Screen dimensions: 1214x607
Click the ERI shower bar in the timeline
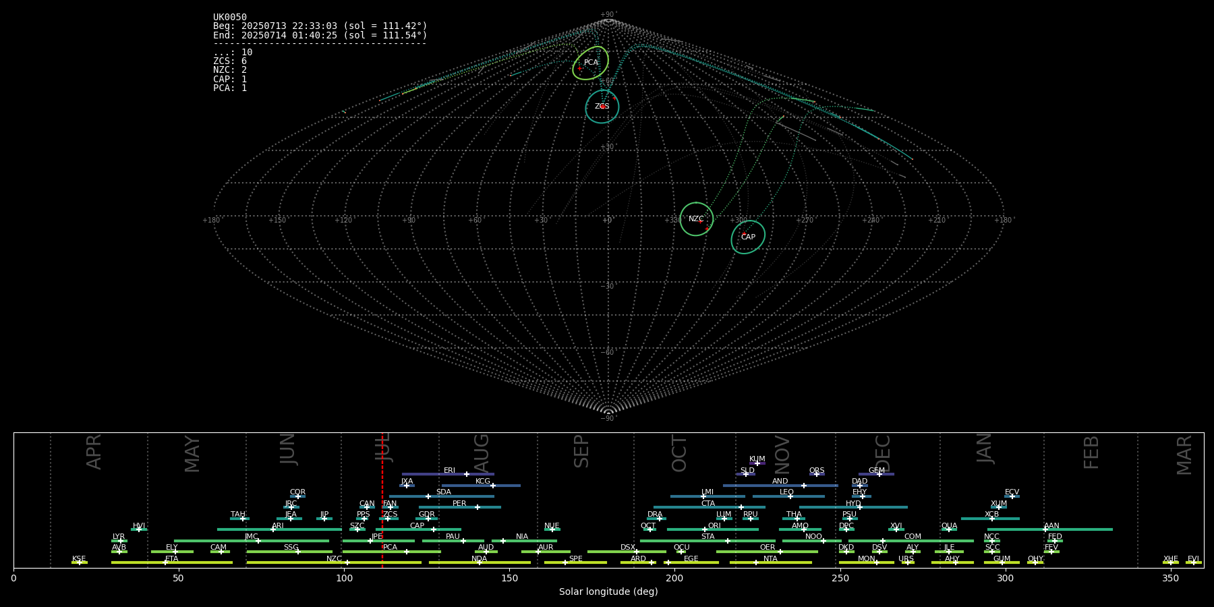point(448,474)
